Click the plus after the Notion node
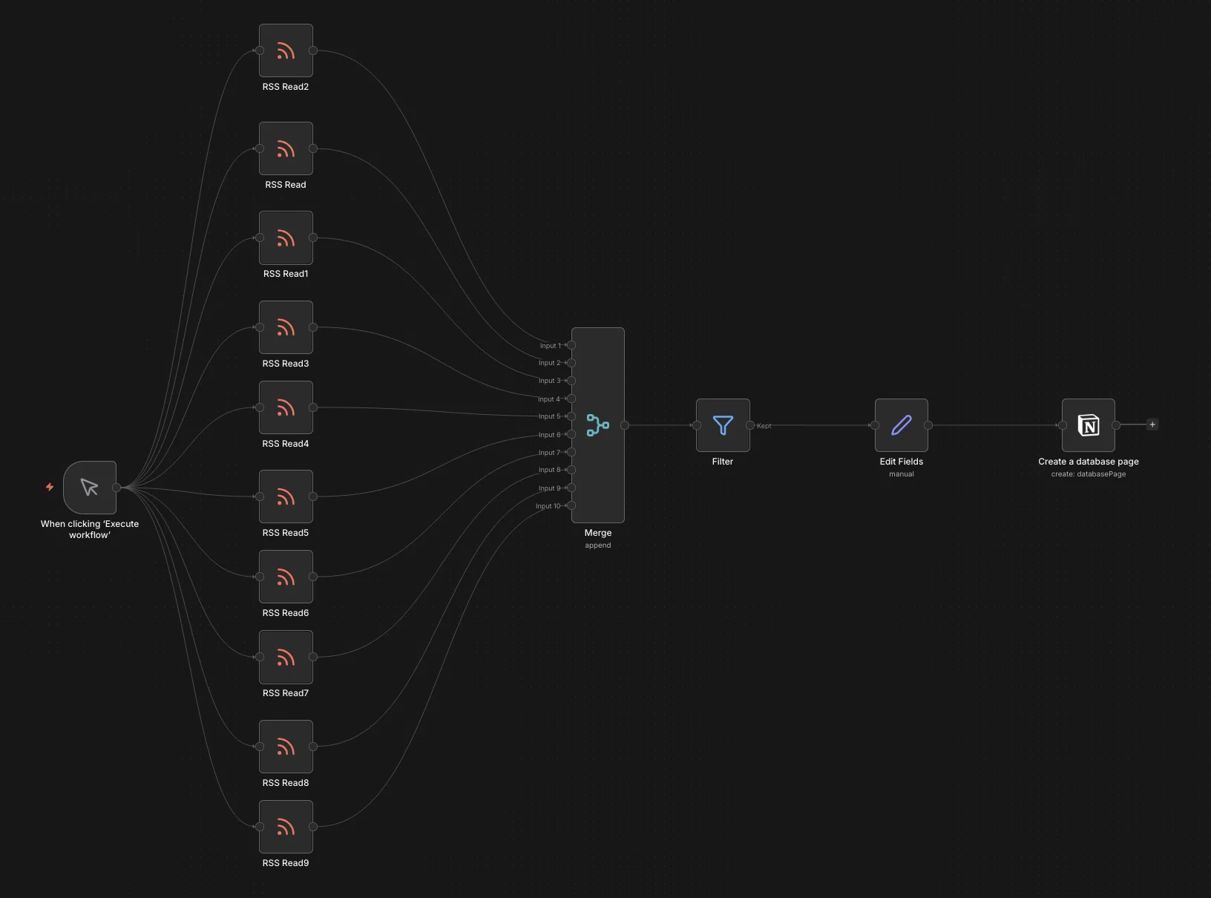This screenshot has width=1211, height=898. pos(1152,425)
